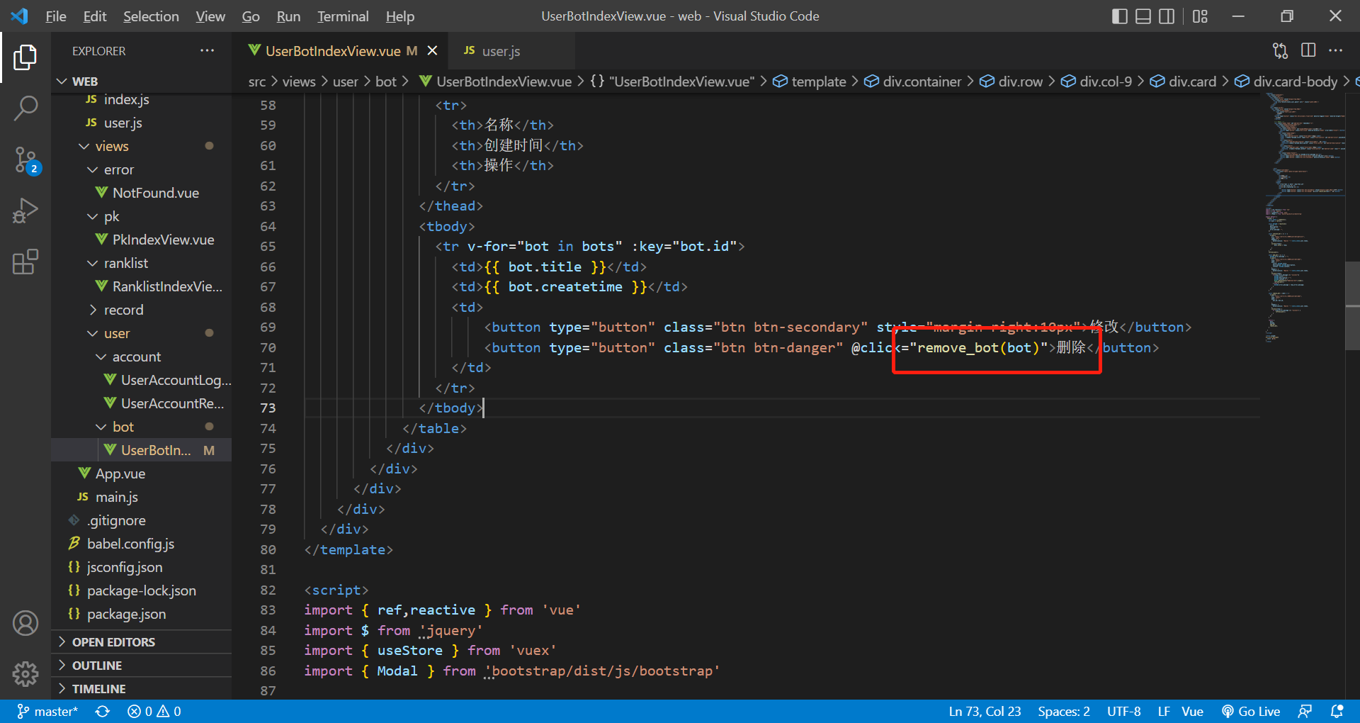The width and height of the screenshot is (1360, 723).
Task: Open the Accounts menu icon
Action: [x=25, y=623]
